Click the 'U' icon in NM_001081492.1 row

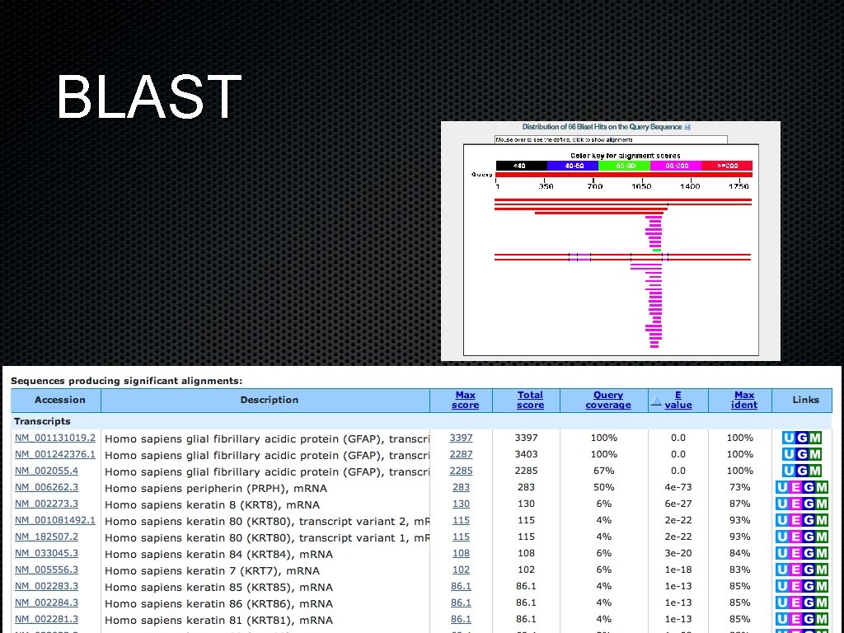tap(782, 521)
